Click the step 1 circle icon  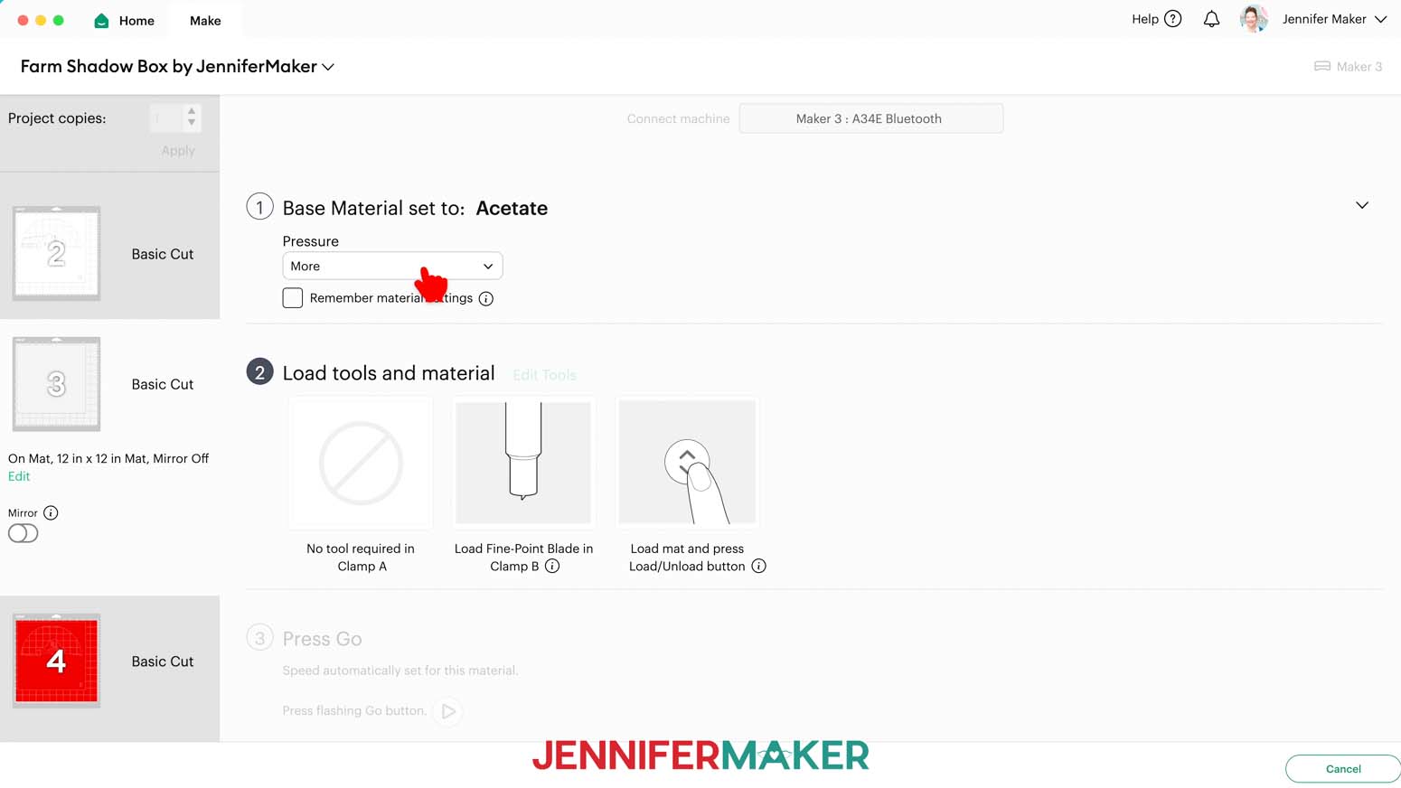260,207
